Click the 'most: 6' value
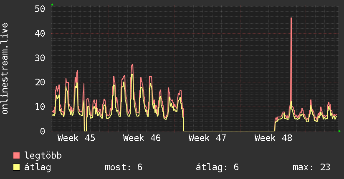This screenshot has height=179, width=344. click(124, 167)
